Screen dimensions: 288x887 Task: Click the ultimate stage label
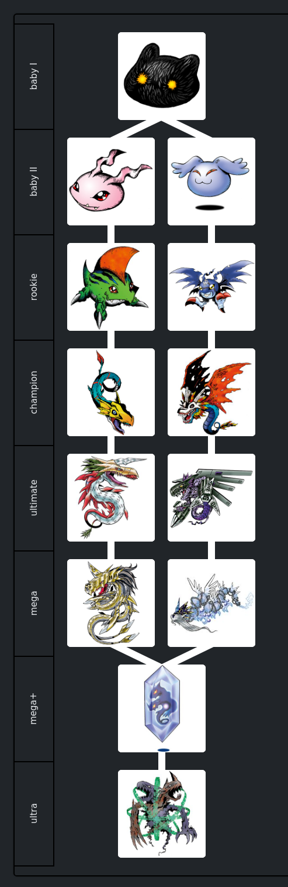click(34, 498)
